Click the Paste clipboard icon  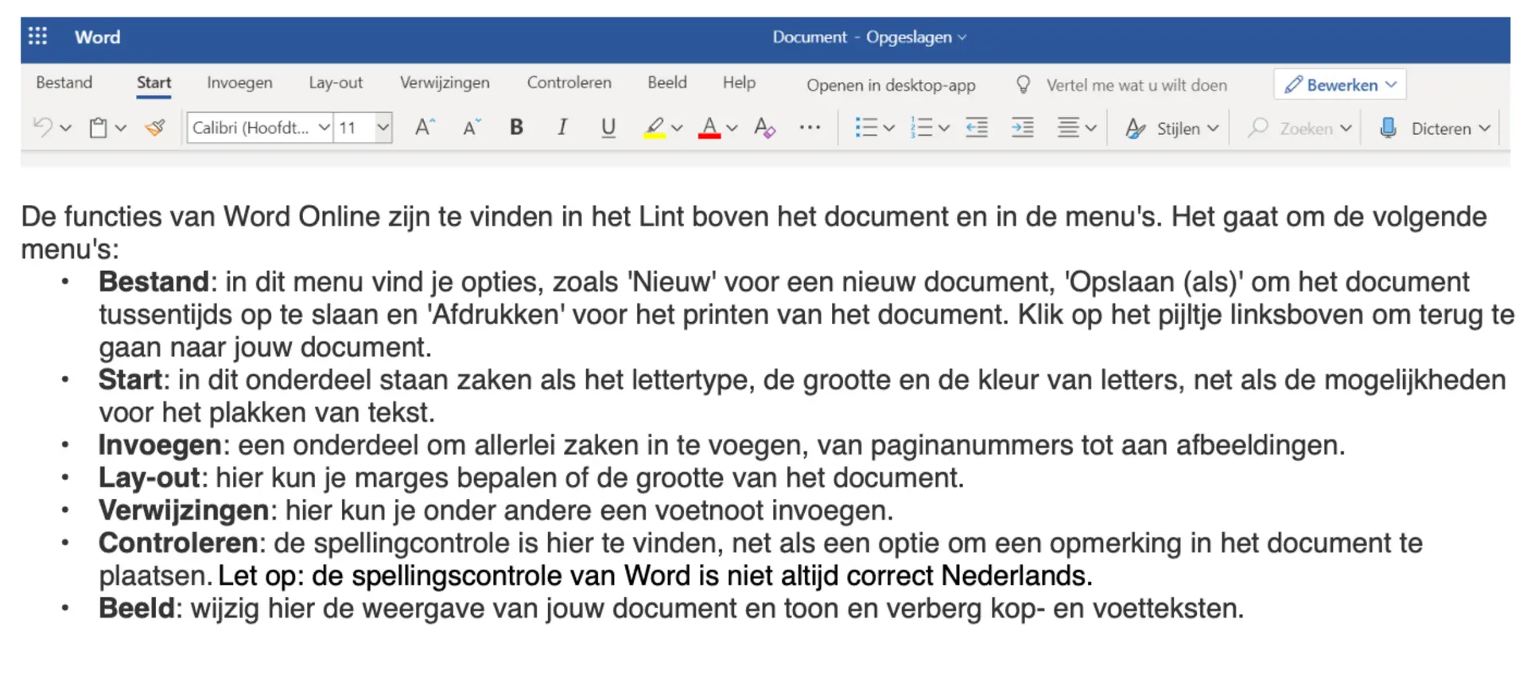(98, 127)
